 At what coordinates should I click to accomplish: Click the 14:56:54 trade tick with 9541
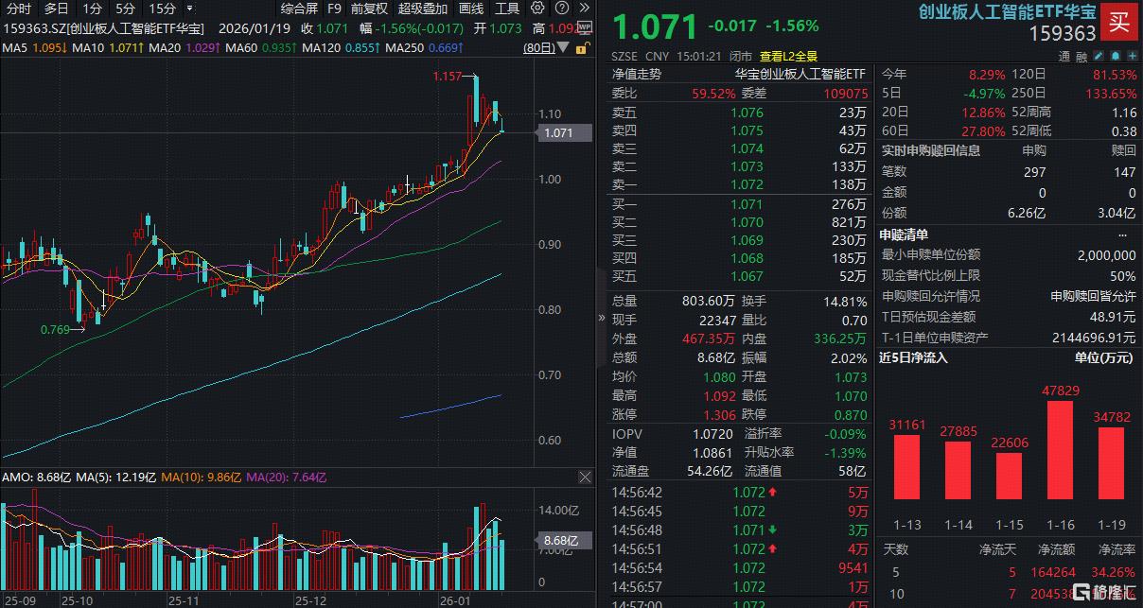tap(739, 568)
